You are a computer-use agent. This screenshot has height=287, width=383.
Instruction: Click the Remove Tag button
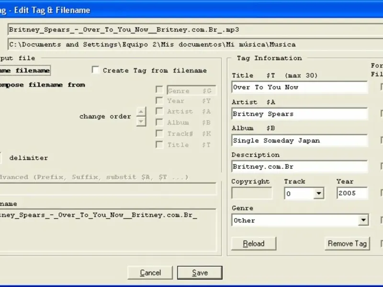347,243
